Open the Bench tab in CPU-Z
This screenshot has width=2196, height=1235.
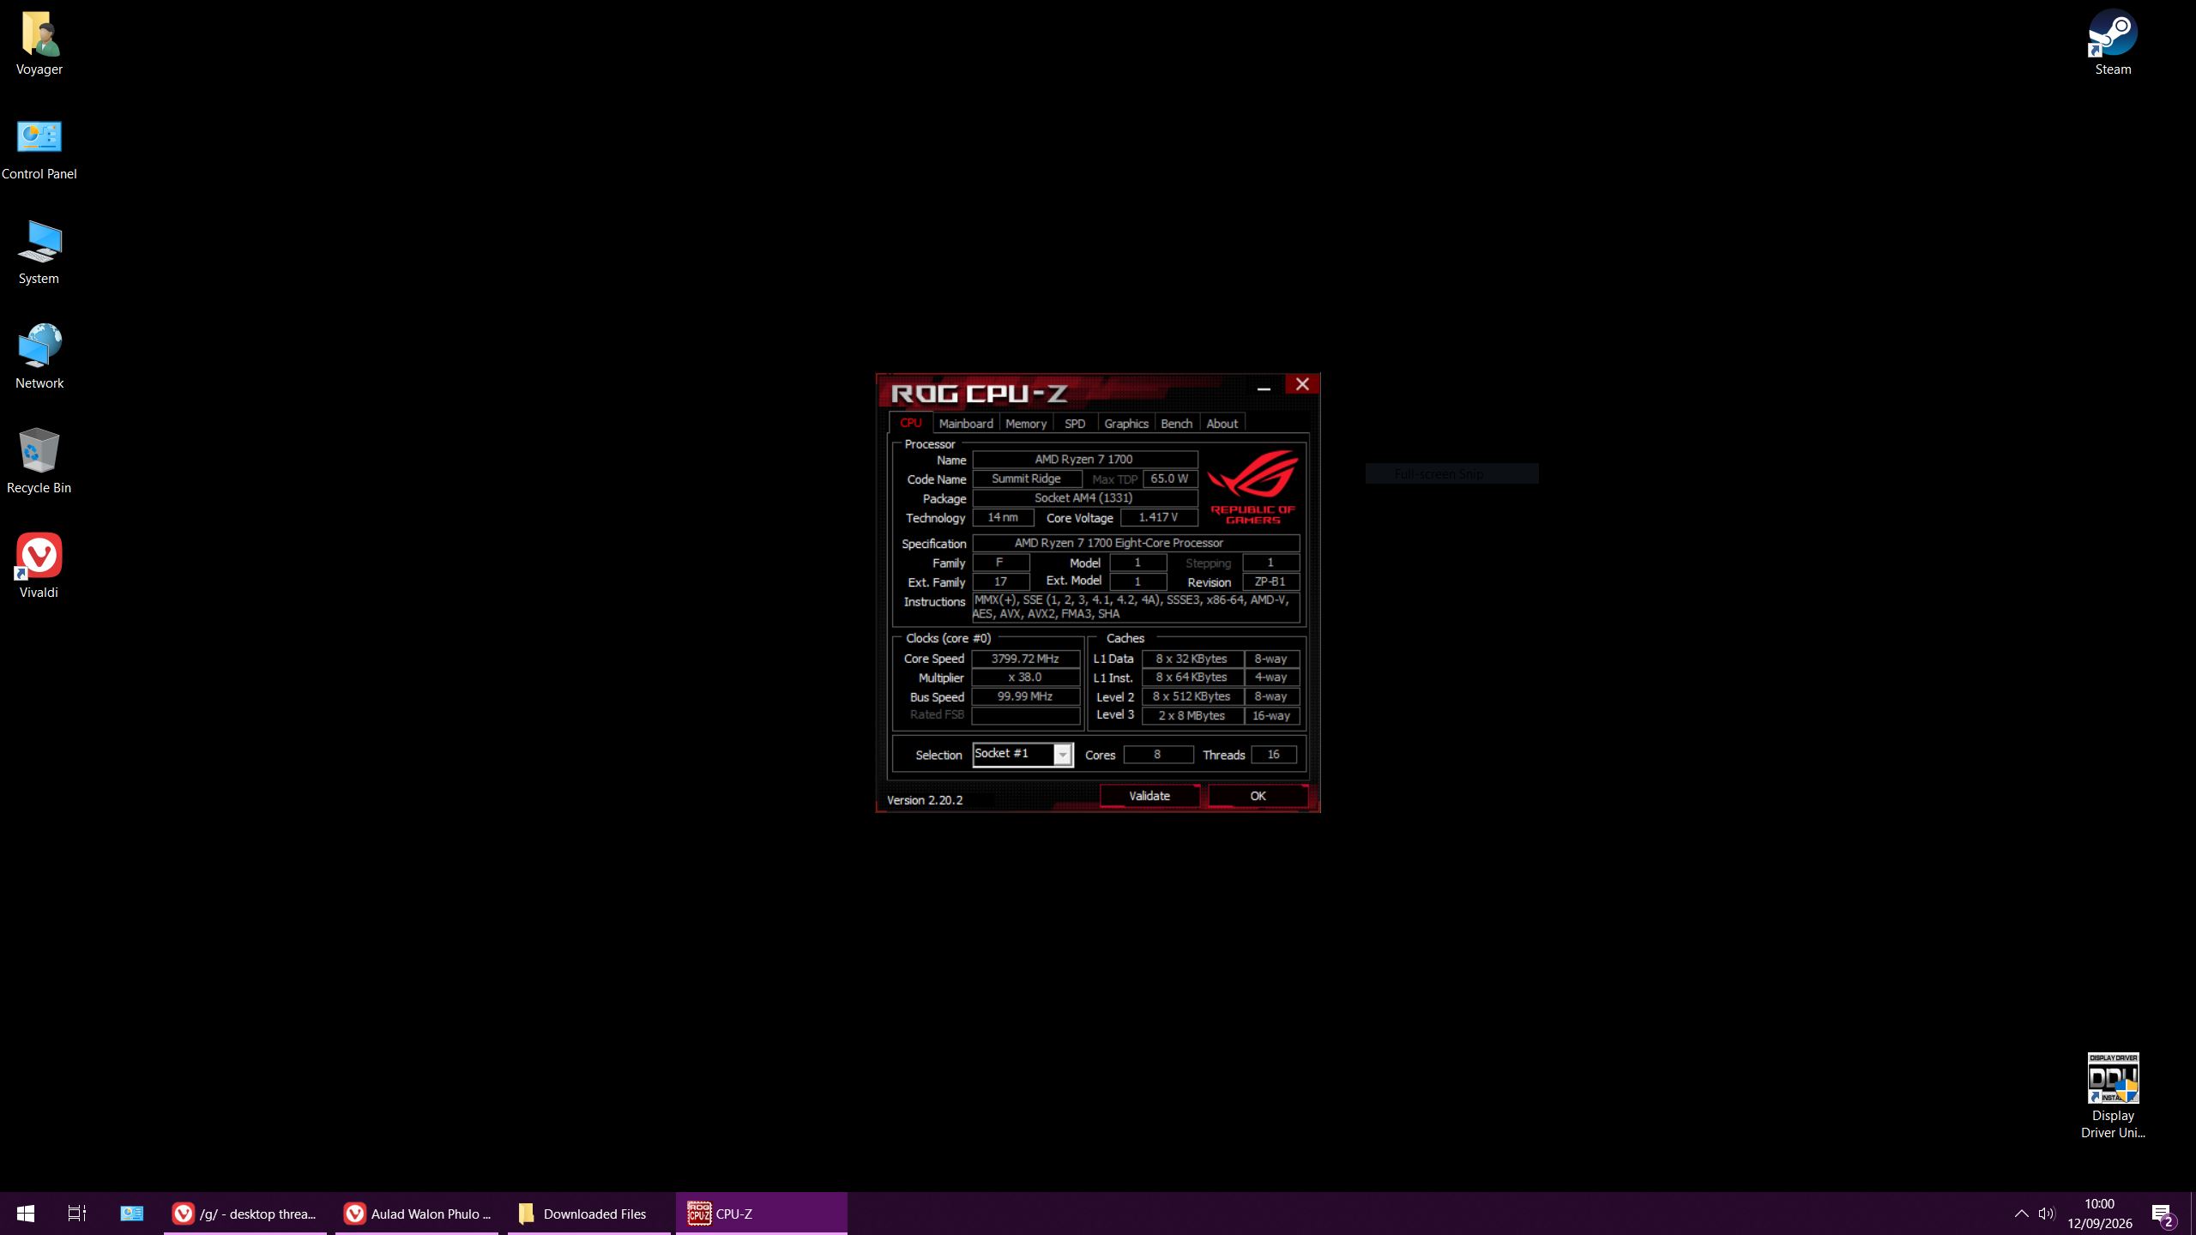1176,424
